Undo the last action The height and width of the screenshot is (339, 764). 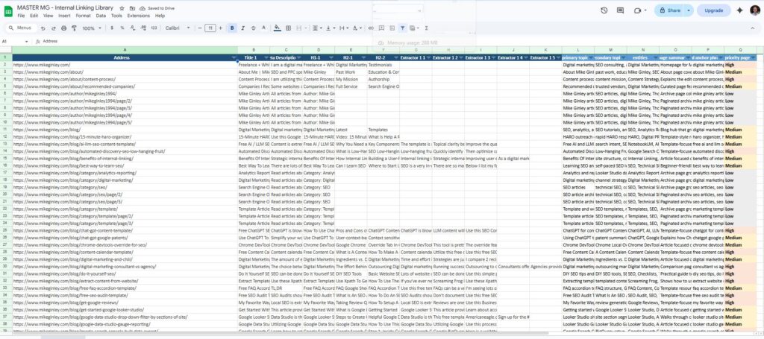[43, 28]
